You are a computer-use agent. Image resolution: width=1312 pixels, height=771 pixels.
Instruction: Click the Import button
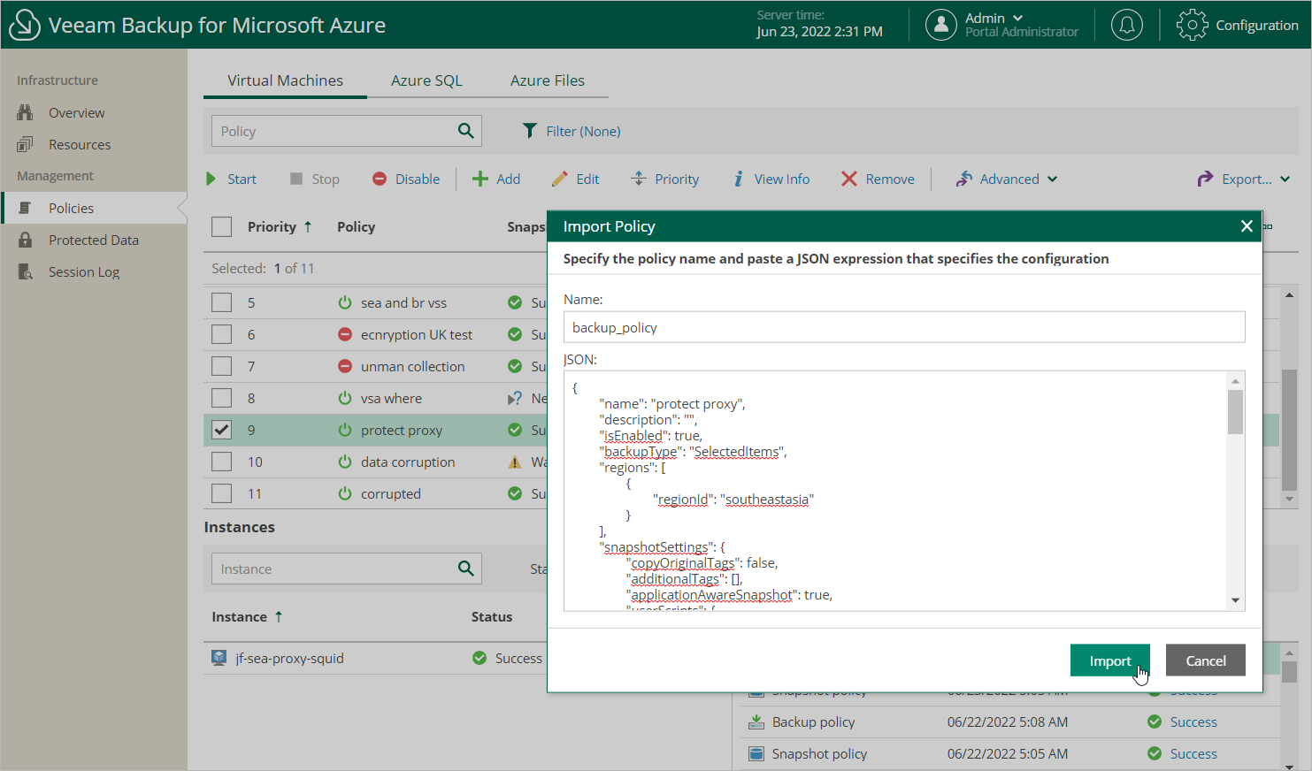[x=1110, y=660]
